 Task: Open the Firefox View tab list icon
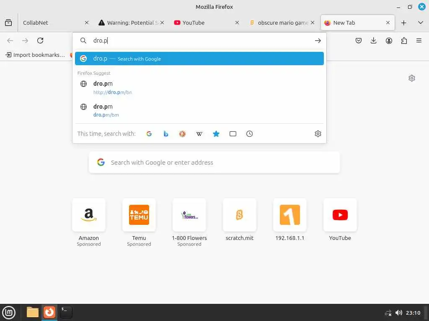point(8,23)
